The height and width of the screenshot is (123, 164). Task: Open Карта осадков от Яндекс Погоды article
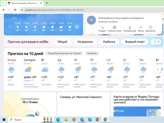[136, 100]
